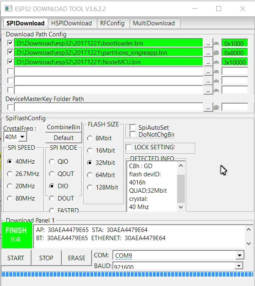Select 20MHz SPI speed
This screenshot has height=286, width=255.
click(10, 186)
